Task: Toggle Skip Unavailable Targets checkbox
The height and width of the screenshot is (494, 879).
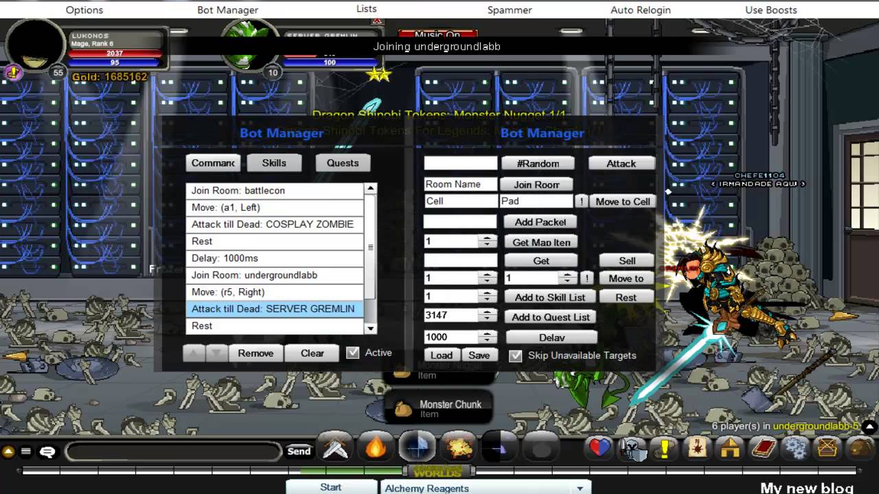Action: tap(515, 355)
